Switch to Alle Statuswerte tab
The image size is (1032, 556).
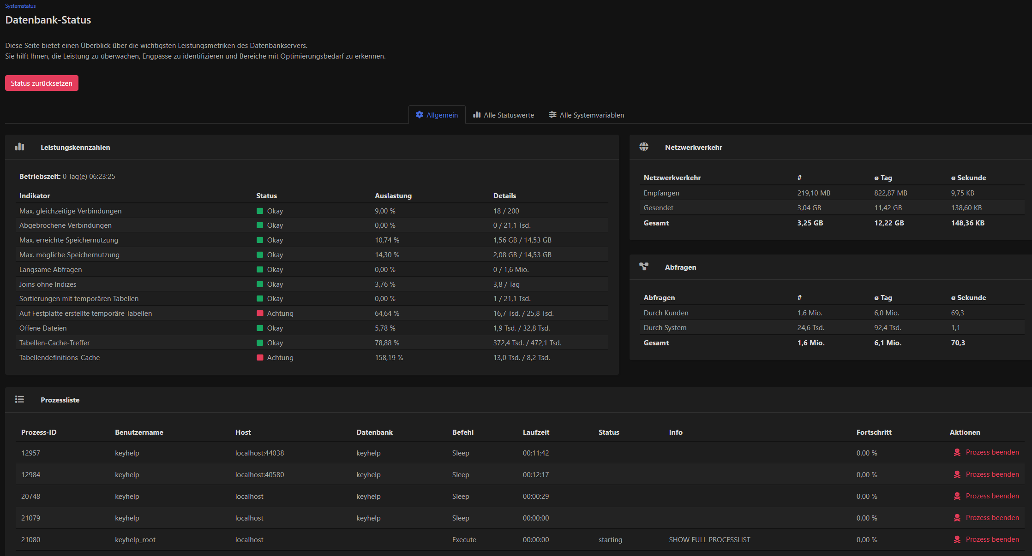(509, 115)
